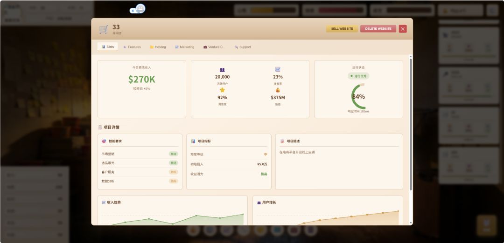Click the 选品眼光 skill row label
The width and height of the screenshot is (504, 243).
108,163
